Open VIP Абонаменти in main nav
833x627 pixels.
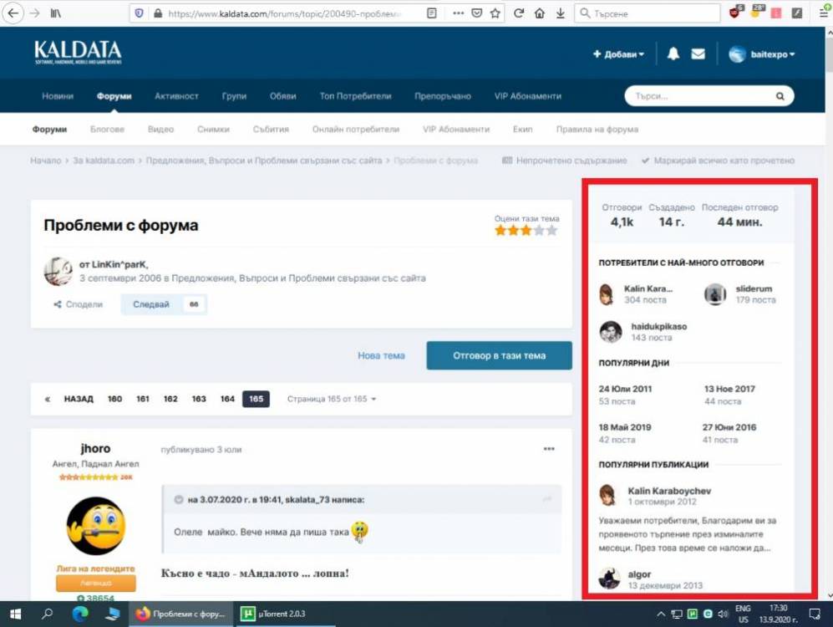pyautogui.click(x=527, y=96)
